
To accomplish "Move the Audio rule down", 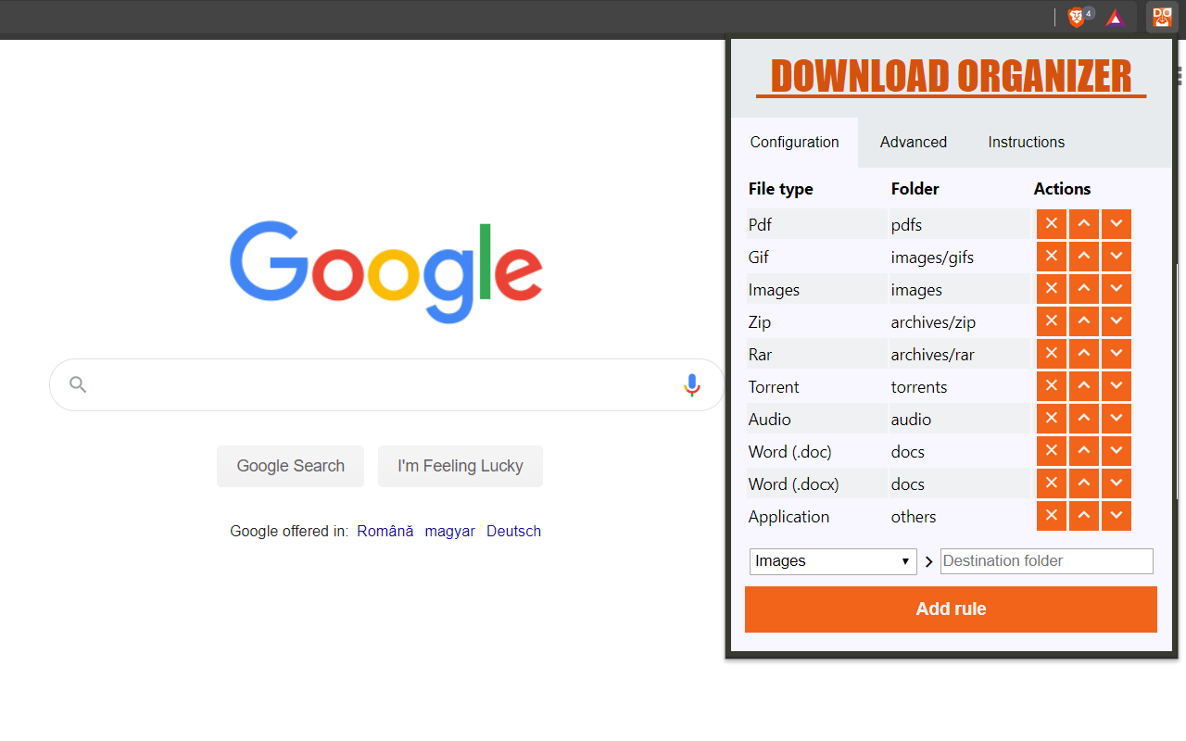I will coord(1117,419).
